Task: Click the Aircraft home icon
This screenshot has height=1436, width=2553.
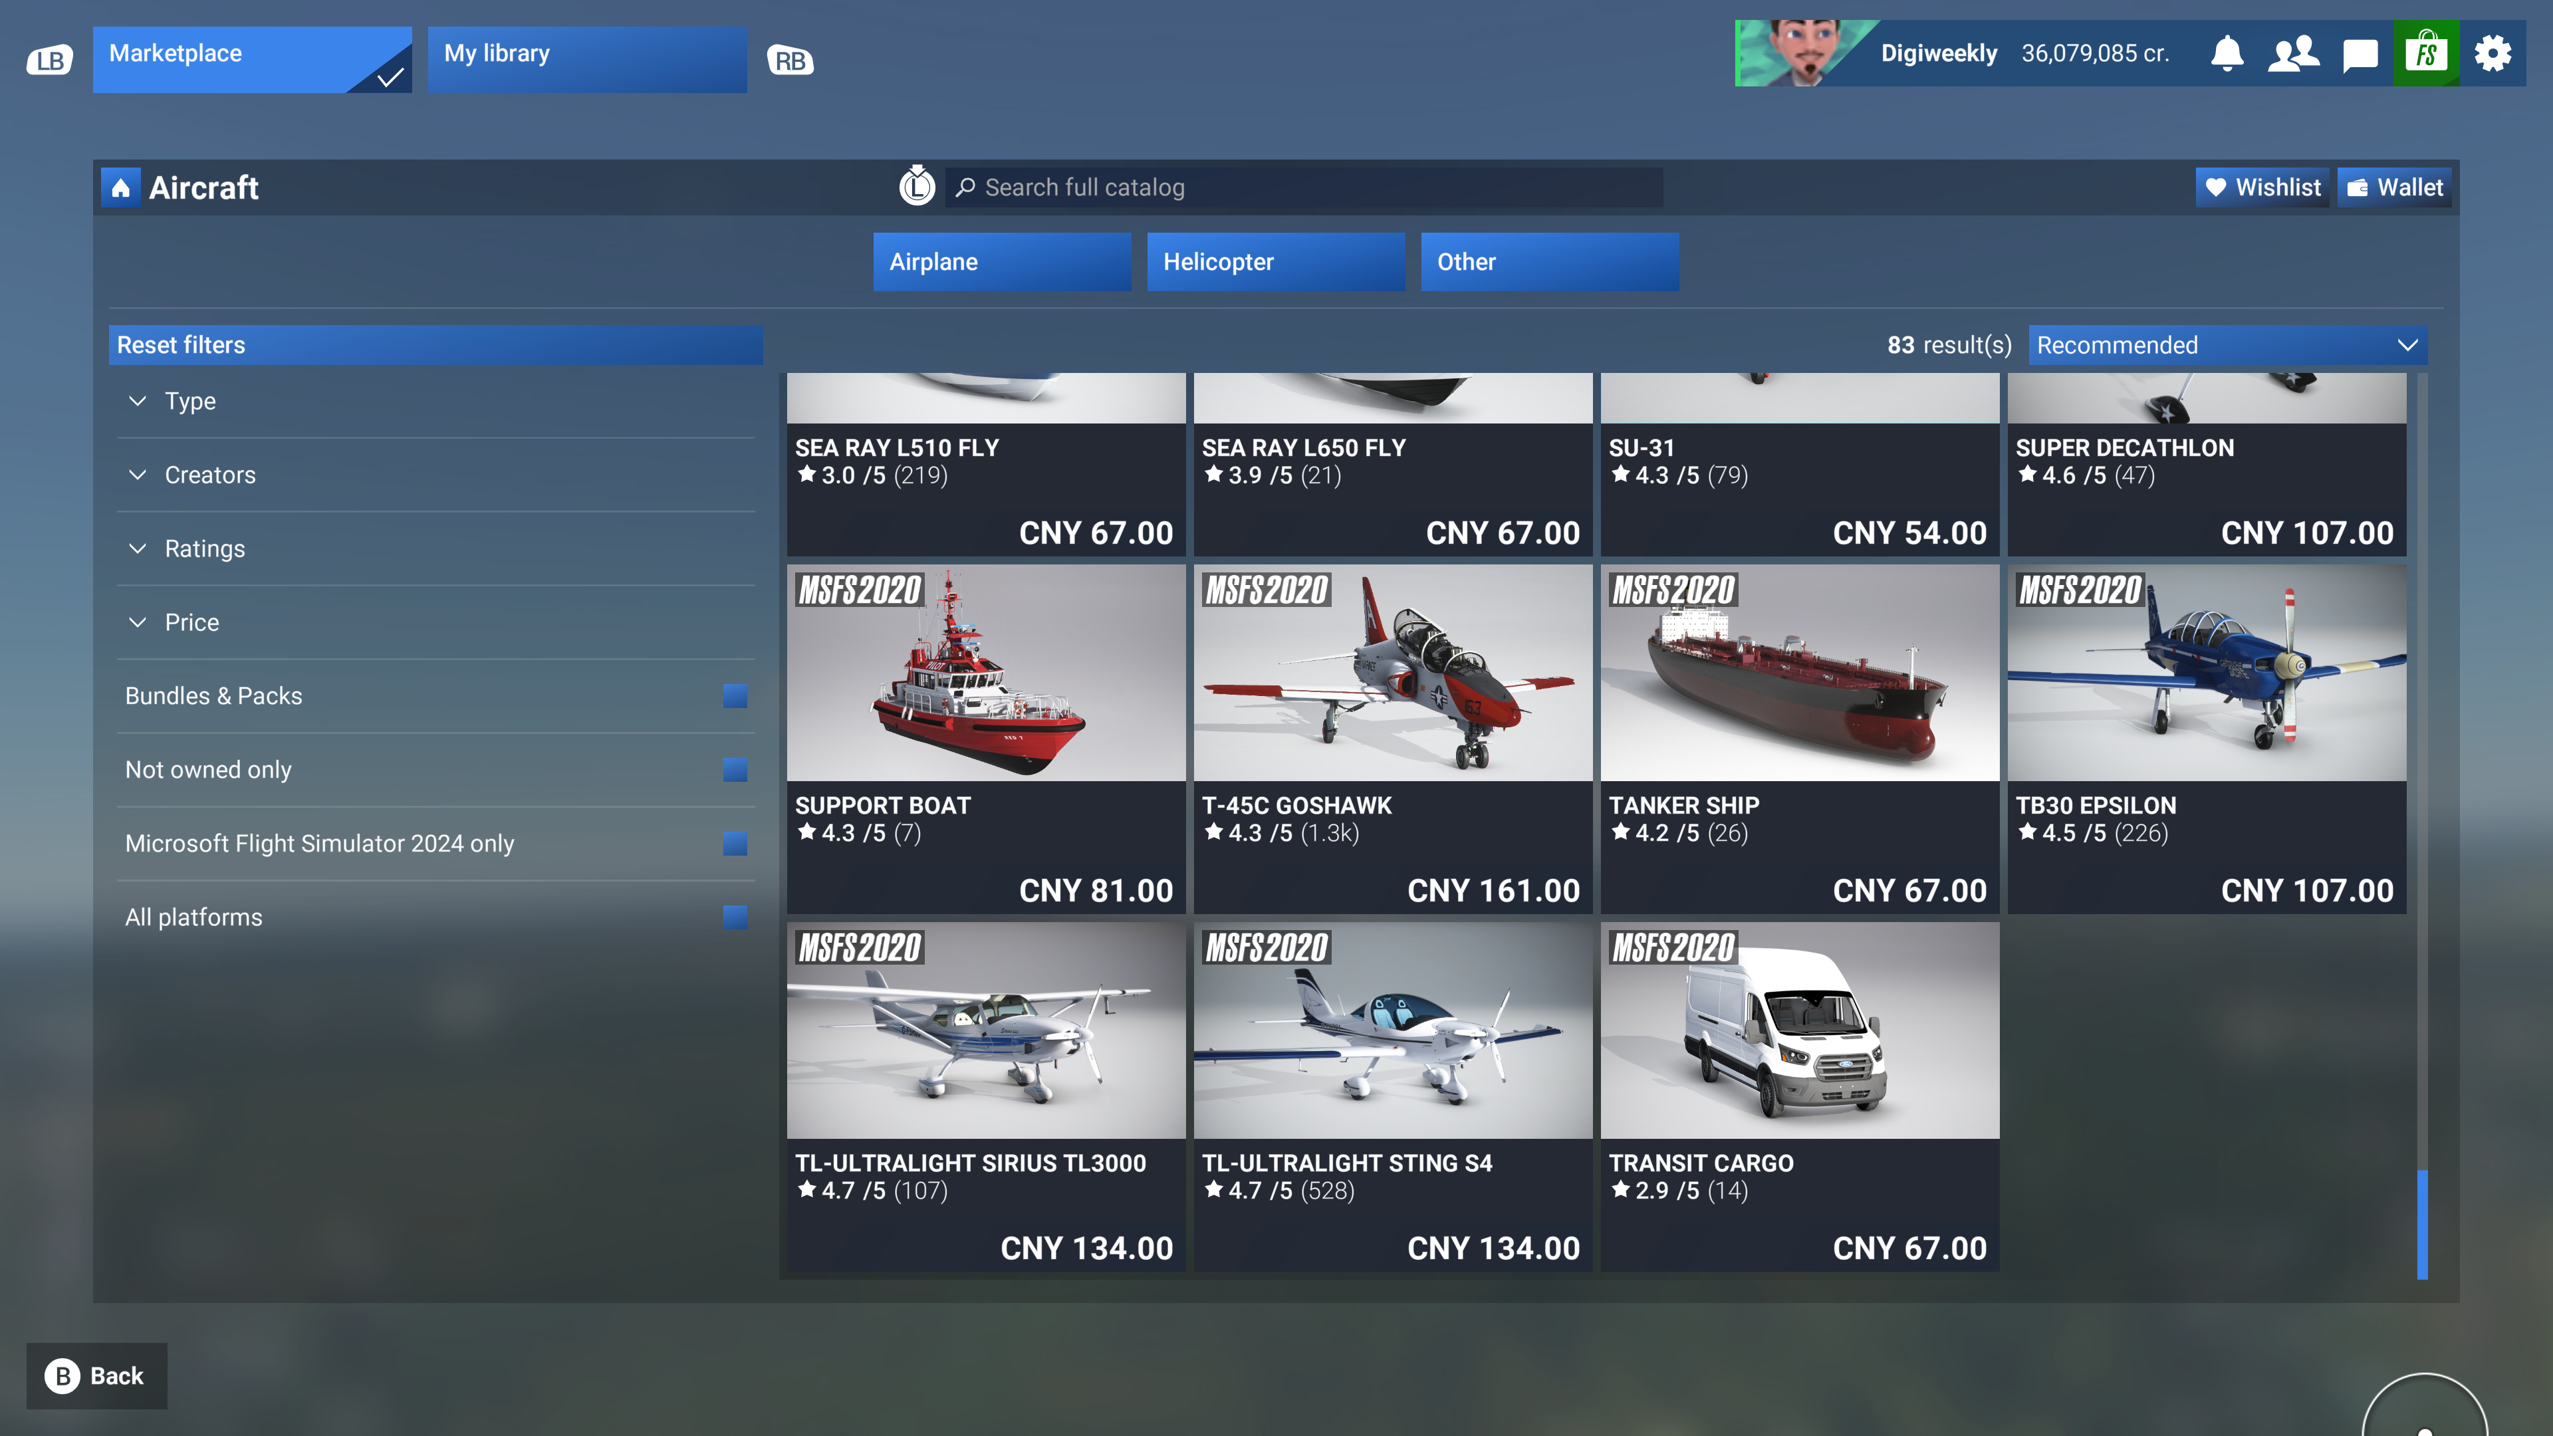Action: click(x=120, y=187)
